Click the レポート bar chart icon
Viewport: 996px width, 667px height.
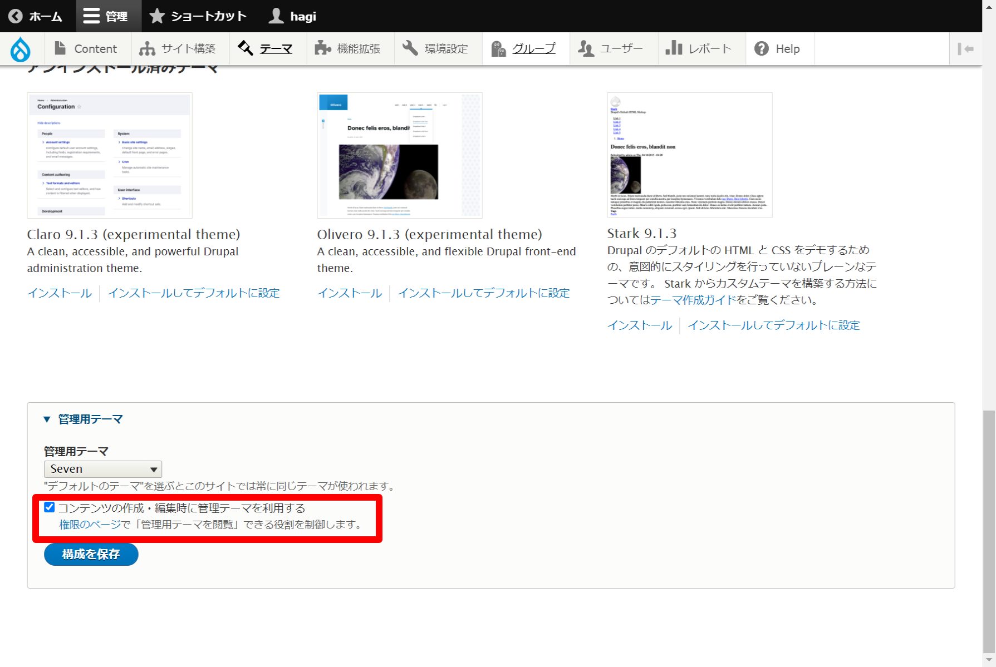(x=674, y=48)
